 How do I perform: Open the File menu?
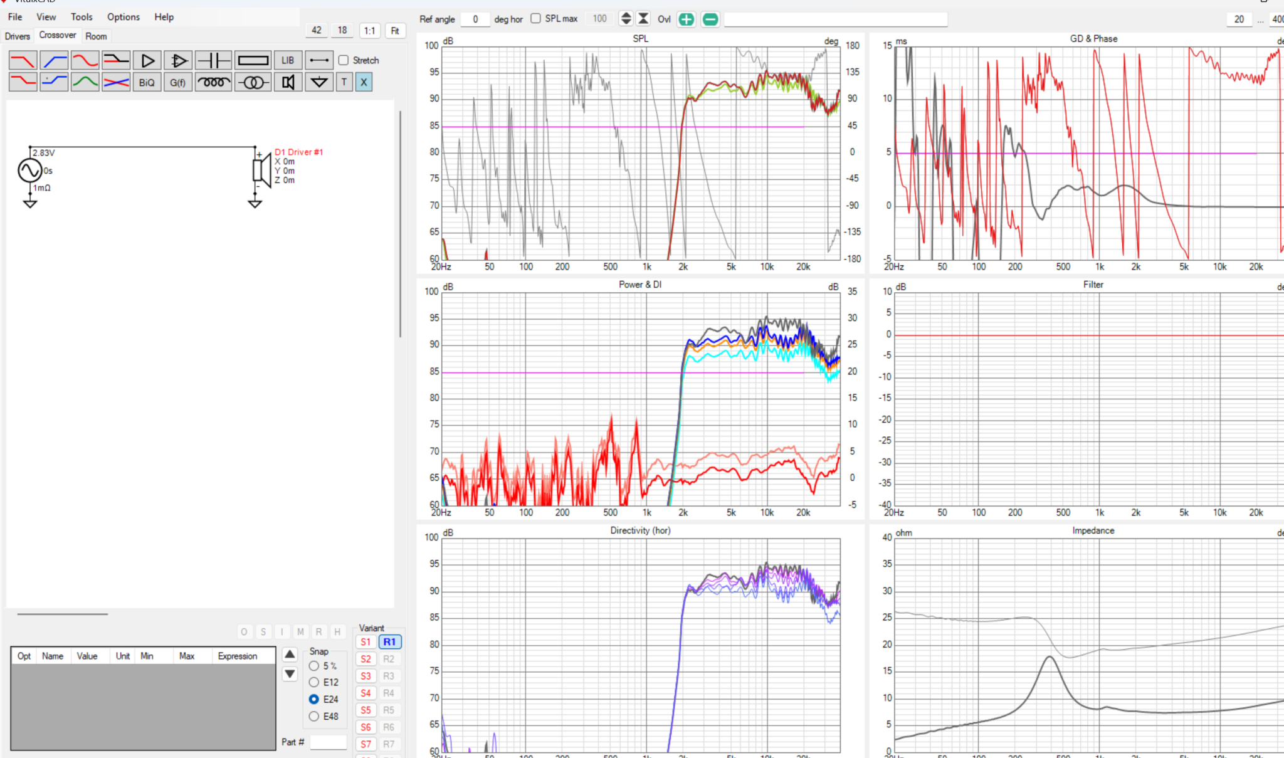click(x=15, y=17)
